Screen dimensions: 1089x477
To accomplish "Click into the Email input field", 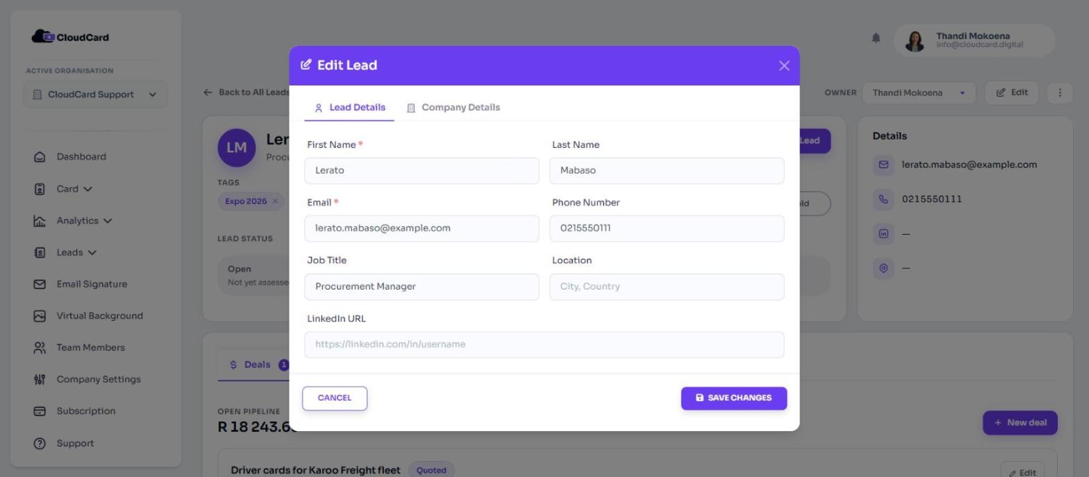I will click(422, 228).
